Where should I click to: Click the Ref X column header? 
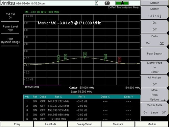58,97
